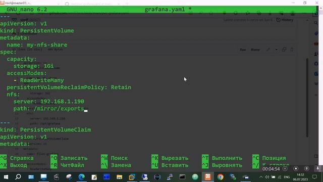
Task: Open the network tray icon
Action: (x=279, y=177)
